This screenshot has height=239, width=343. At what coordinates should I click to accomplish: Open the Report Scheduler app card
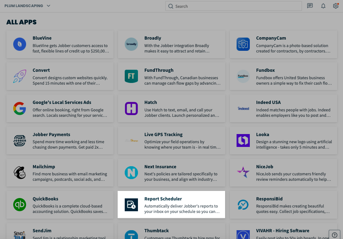(x=171, y=204)
